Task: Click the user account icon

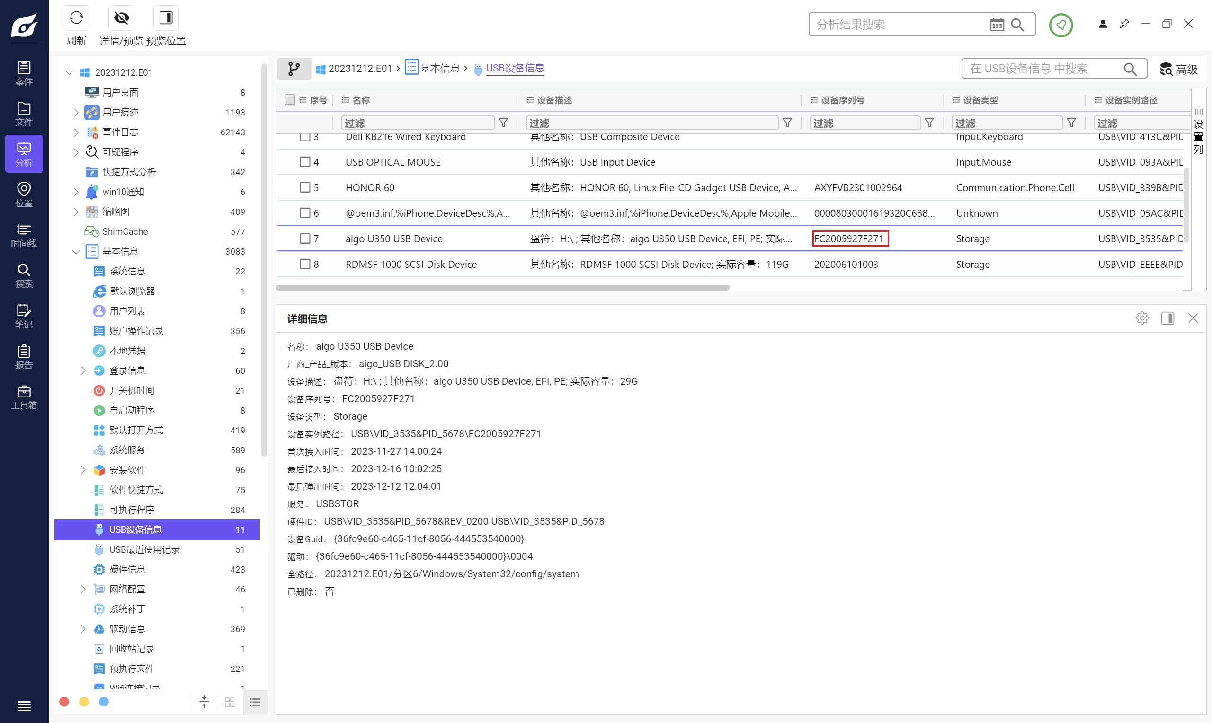Action: pyautogui.click(x=1103, y=24)
